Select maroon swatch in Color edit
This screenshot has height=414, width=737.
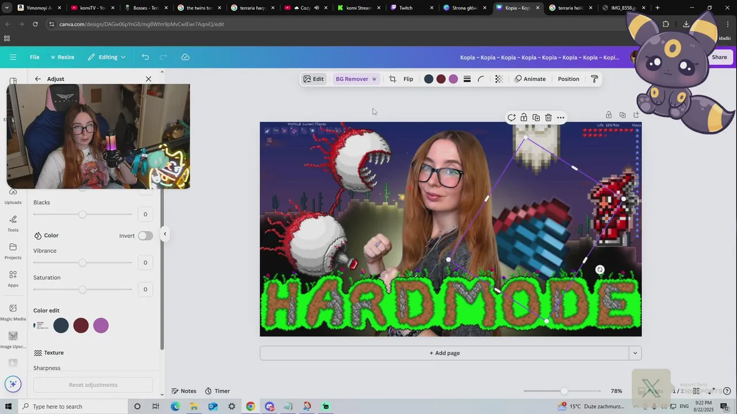coord(81,325)
